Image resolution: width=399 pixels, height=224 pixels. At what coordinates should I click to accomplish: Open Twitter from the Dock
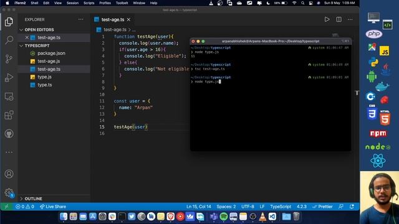click(132, 217)
